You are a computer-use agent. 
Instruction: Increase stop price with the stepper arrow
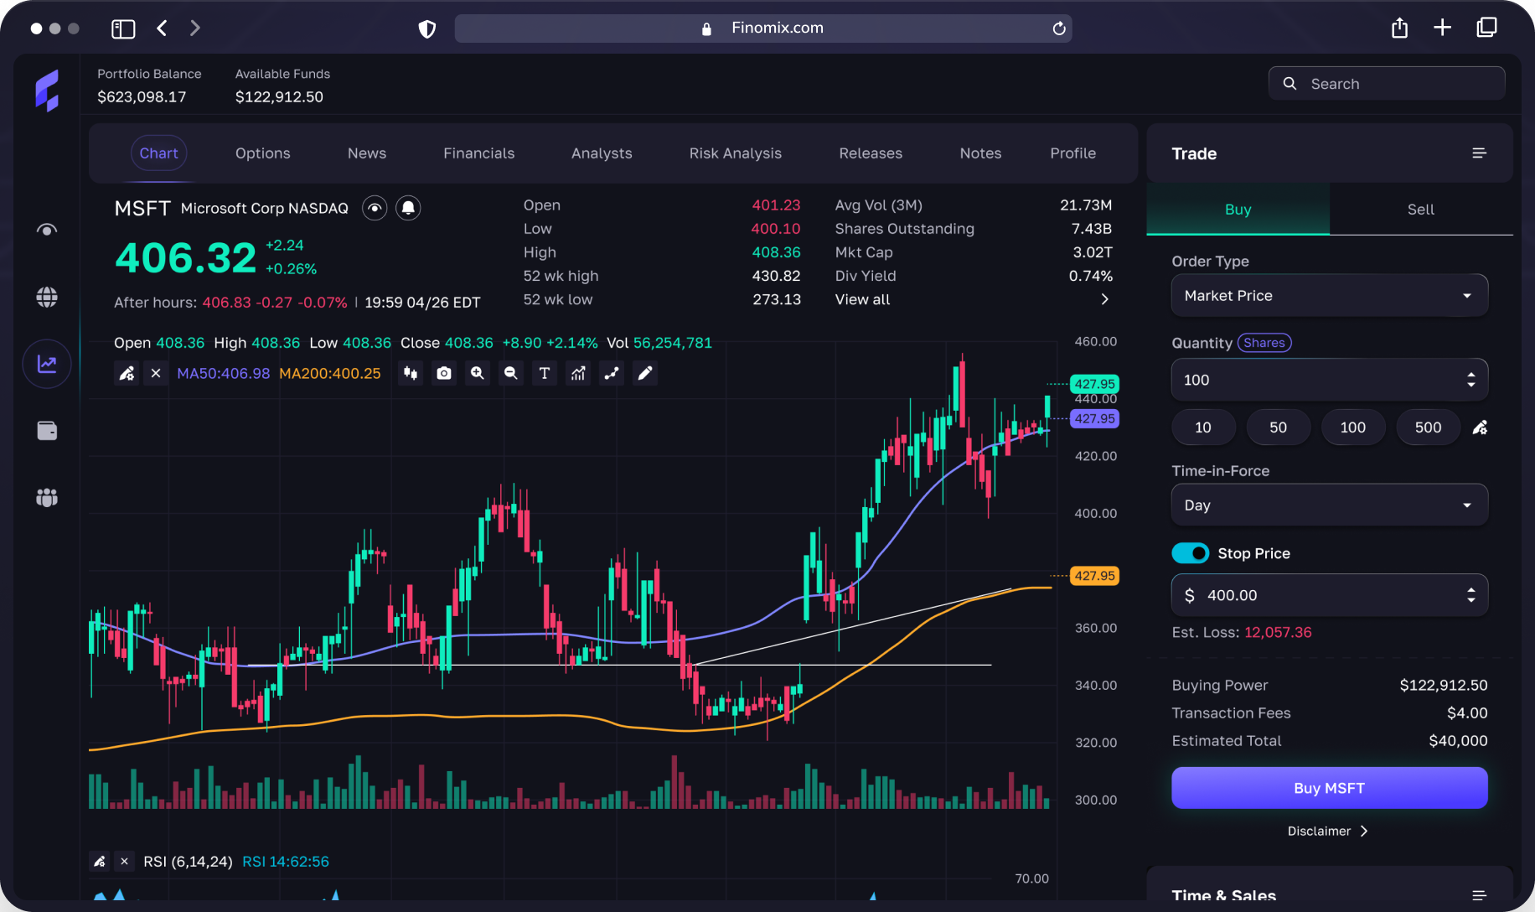pyautogui.click(x=1470, y=590)
